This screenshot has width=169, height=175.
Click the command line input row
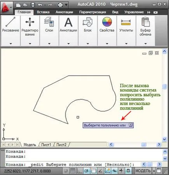click(x=73, y=165)
